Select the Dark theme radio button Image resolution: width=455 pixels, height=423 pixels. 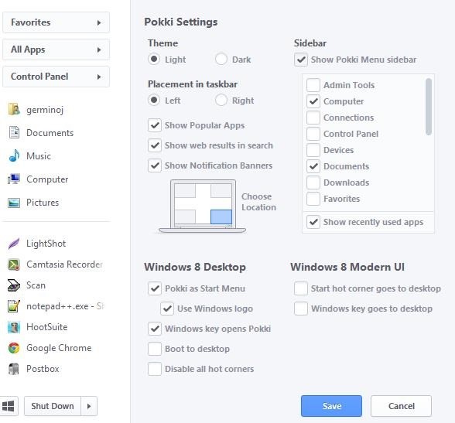click(x=221, y=60)
